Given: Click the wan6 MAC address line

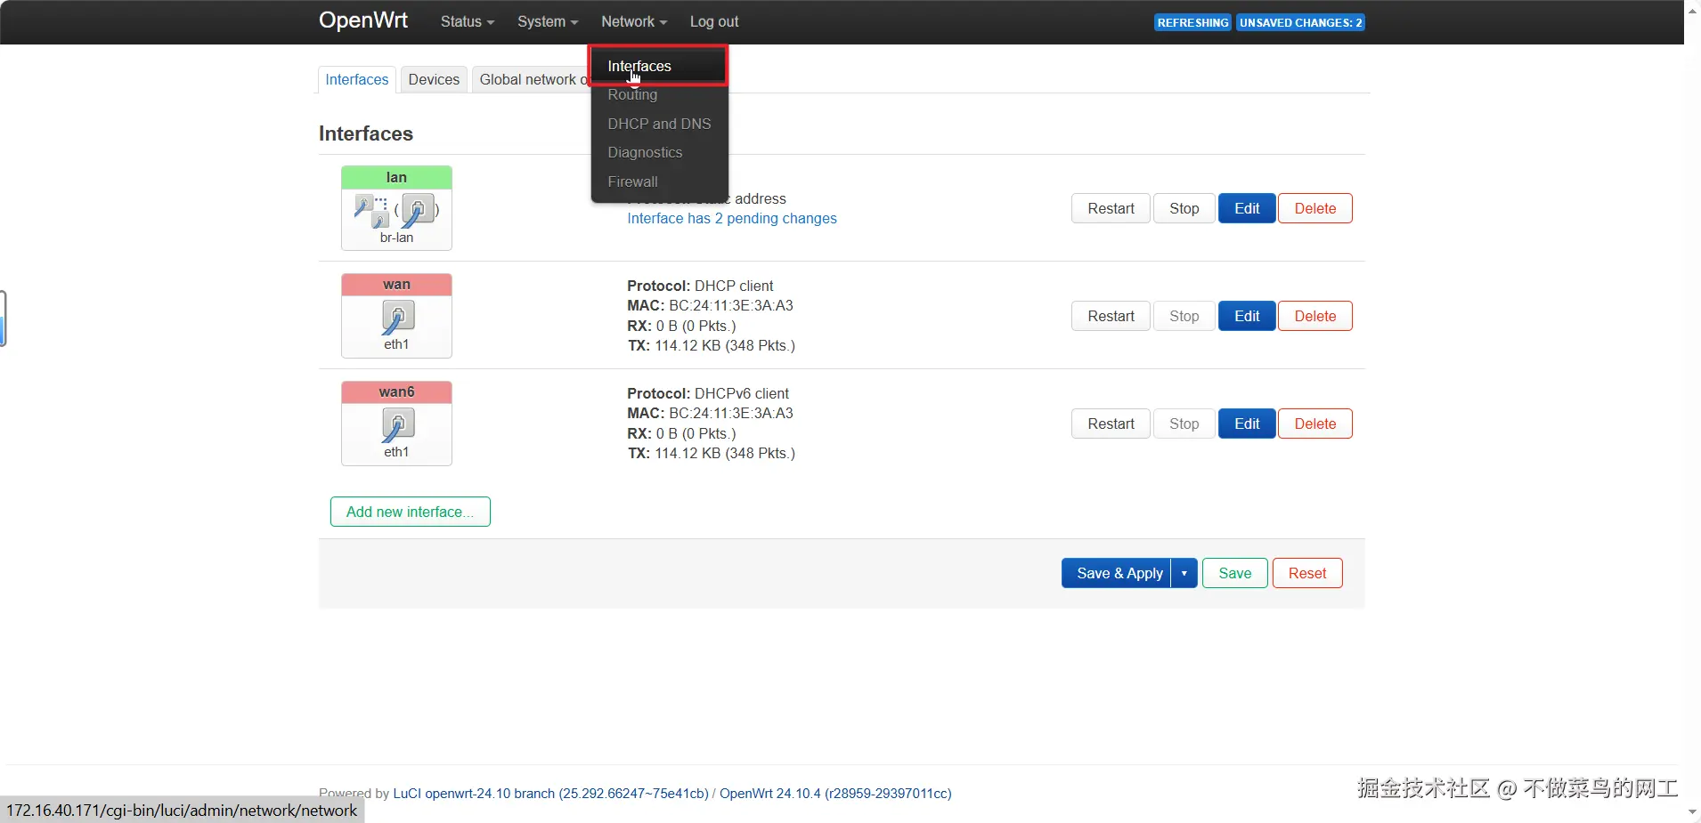Looking at the screenshot, I should click(x=710, y=413).
